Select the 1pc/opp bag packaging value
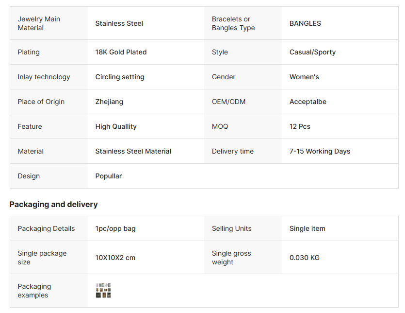The width and height of the screenshot is (405, 313). (115, 228)
